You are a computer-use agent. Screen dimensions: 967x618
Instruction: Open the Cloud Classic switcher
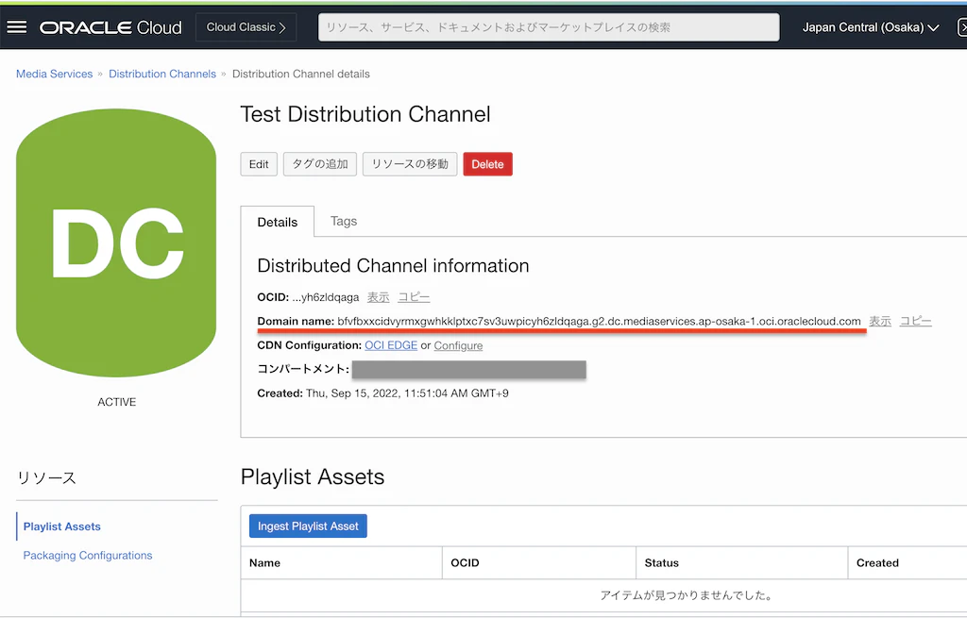coord(246,27)
